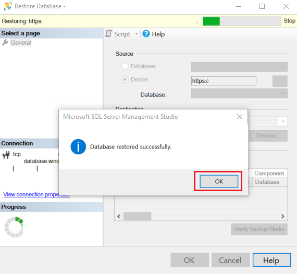Click the bottom OK button of Restore Database
This screenshot has width=297, height=274.
click(190, 260)
